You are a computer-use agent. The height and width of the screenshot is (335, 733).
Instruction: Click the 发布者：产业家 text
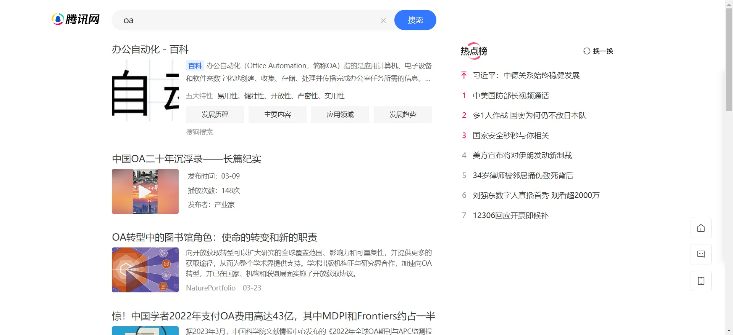coord(211,205)
